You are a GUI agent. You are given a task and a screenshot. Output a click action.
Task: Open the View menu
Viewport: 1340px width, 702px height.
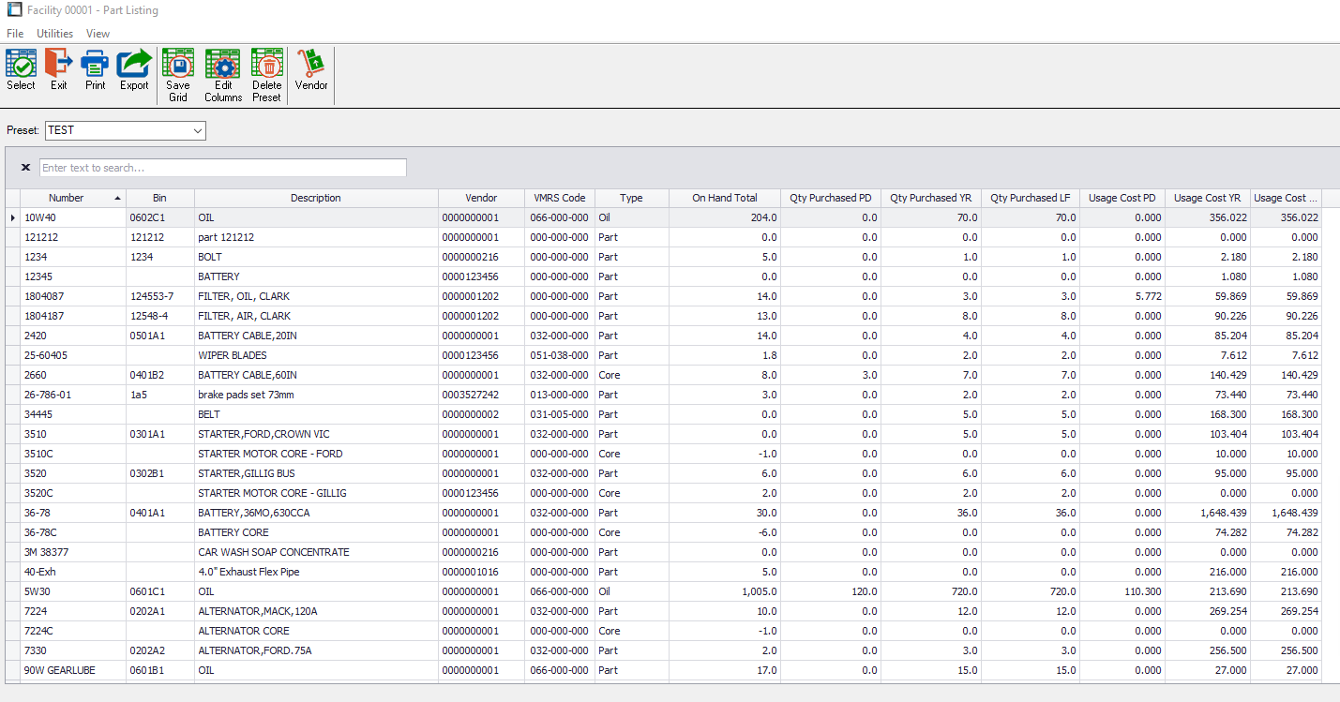click(x=98, y=34)
